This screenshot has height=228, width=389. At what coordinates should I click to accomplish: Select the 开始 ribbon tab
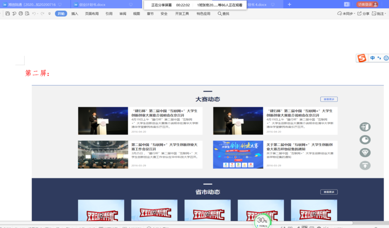(x=61, y=14)
